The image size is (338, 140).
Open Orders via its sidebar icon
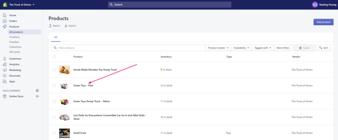(x=5, y=21)
